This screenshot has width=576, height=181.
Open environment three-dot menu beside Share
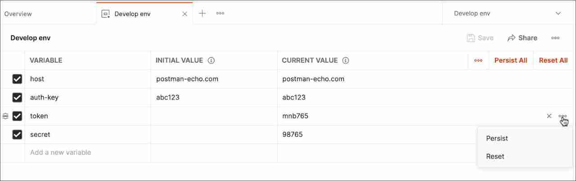555,38
